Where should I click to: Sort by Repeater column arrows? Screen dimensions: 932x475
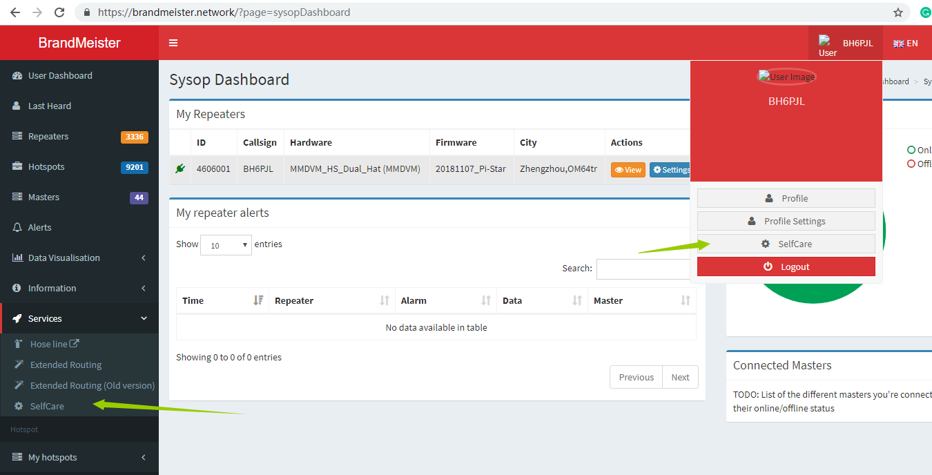point(385,300)
